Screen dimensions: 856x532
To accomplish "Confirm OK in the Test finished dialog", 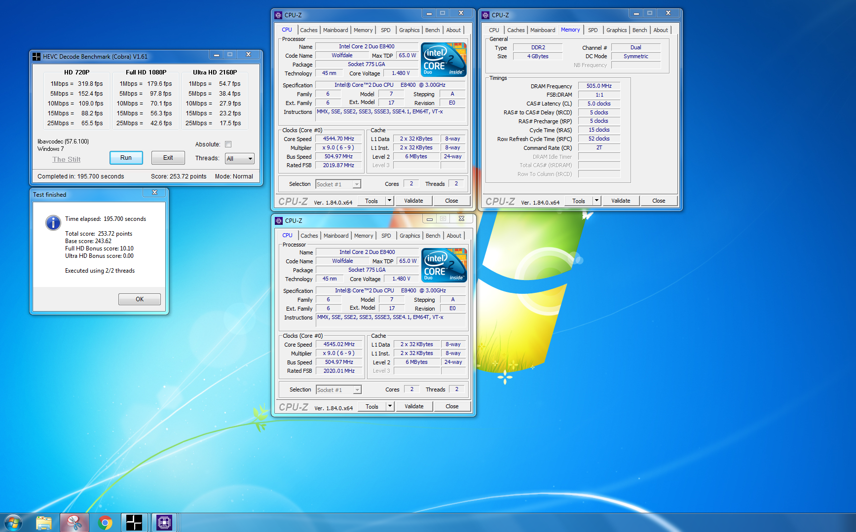I will [140, 299].
